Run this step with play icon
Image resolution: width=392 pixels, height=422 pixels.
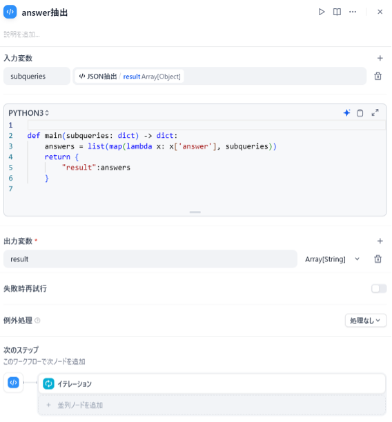click(322, 12)
